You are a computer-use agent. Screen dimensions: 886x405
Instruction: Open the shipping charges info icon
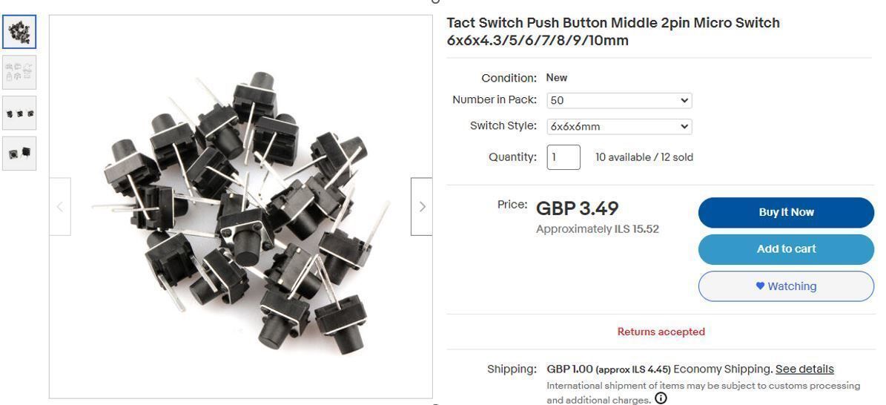pyautogui.click(x=661, y=398)
